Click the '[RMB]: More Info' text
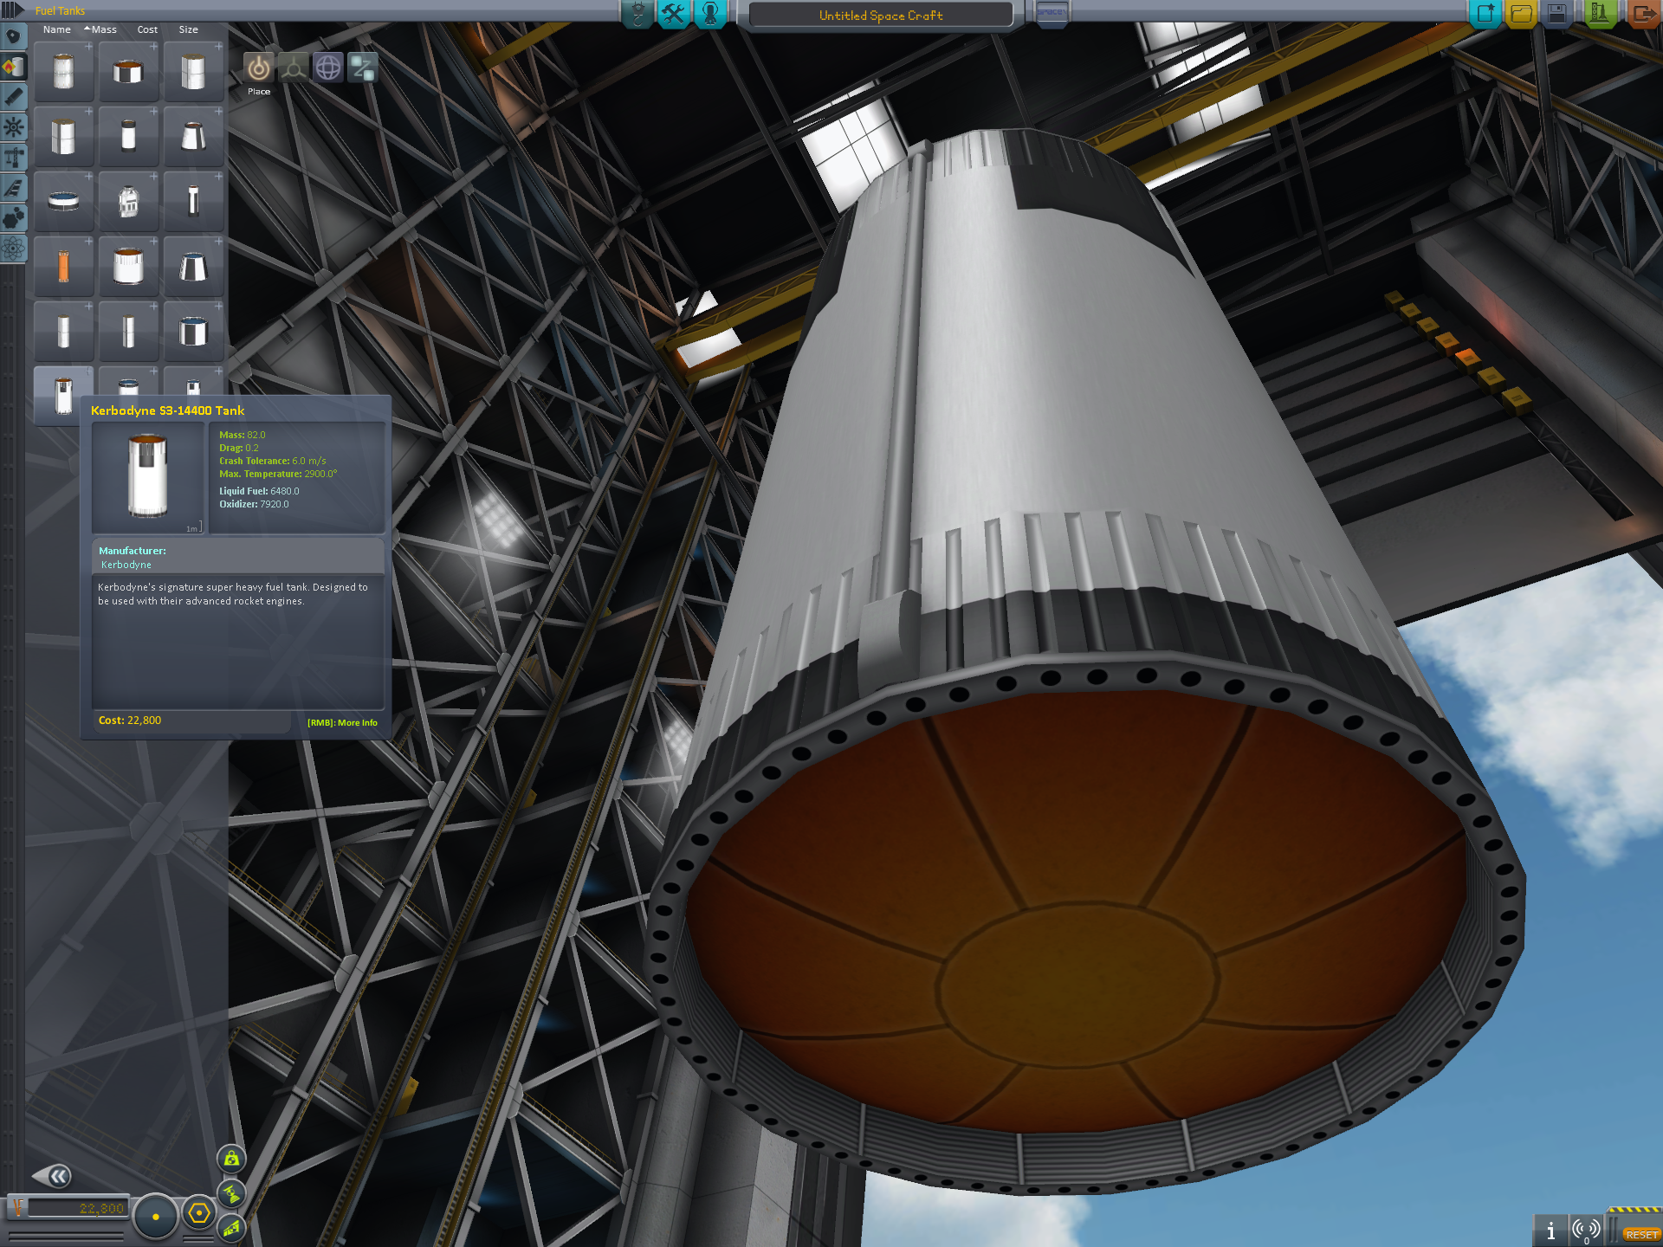1663x1247 pixels. pyautogui.click(x=342, y=723)
